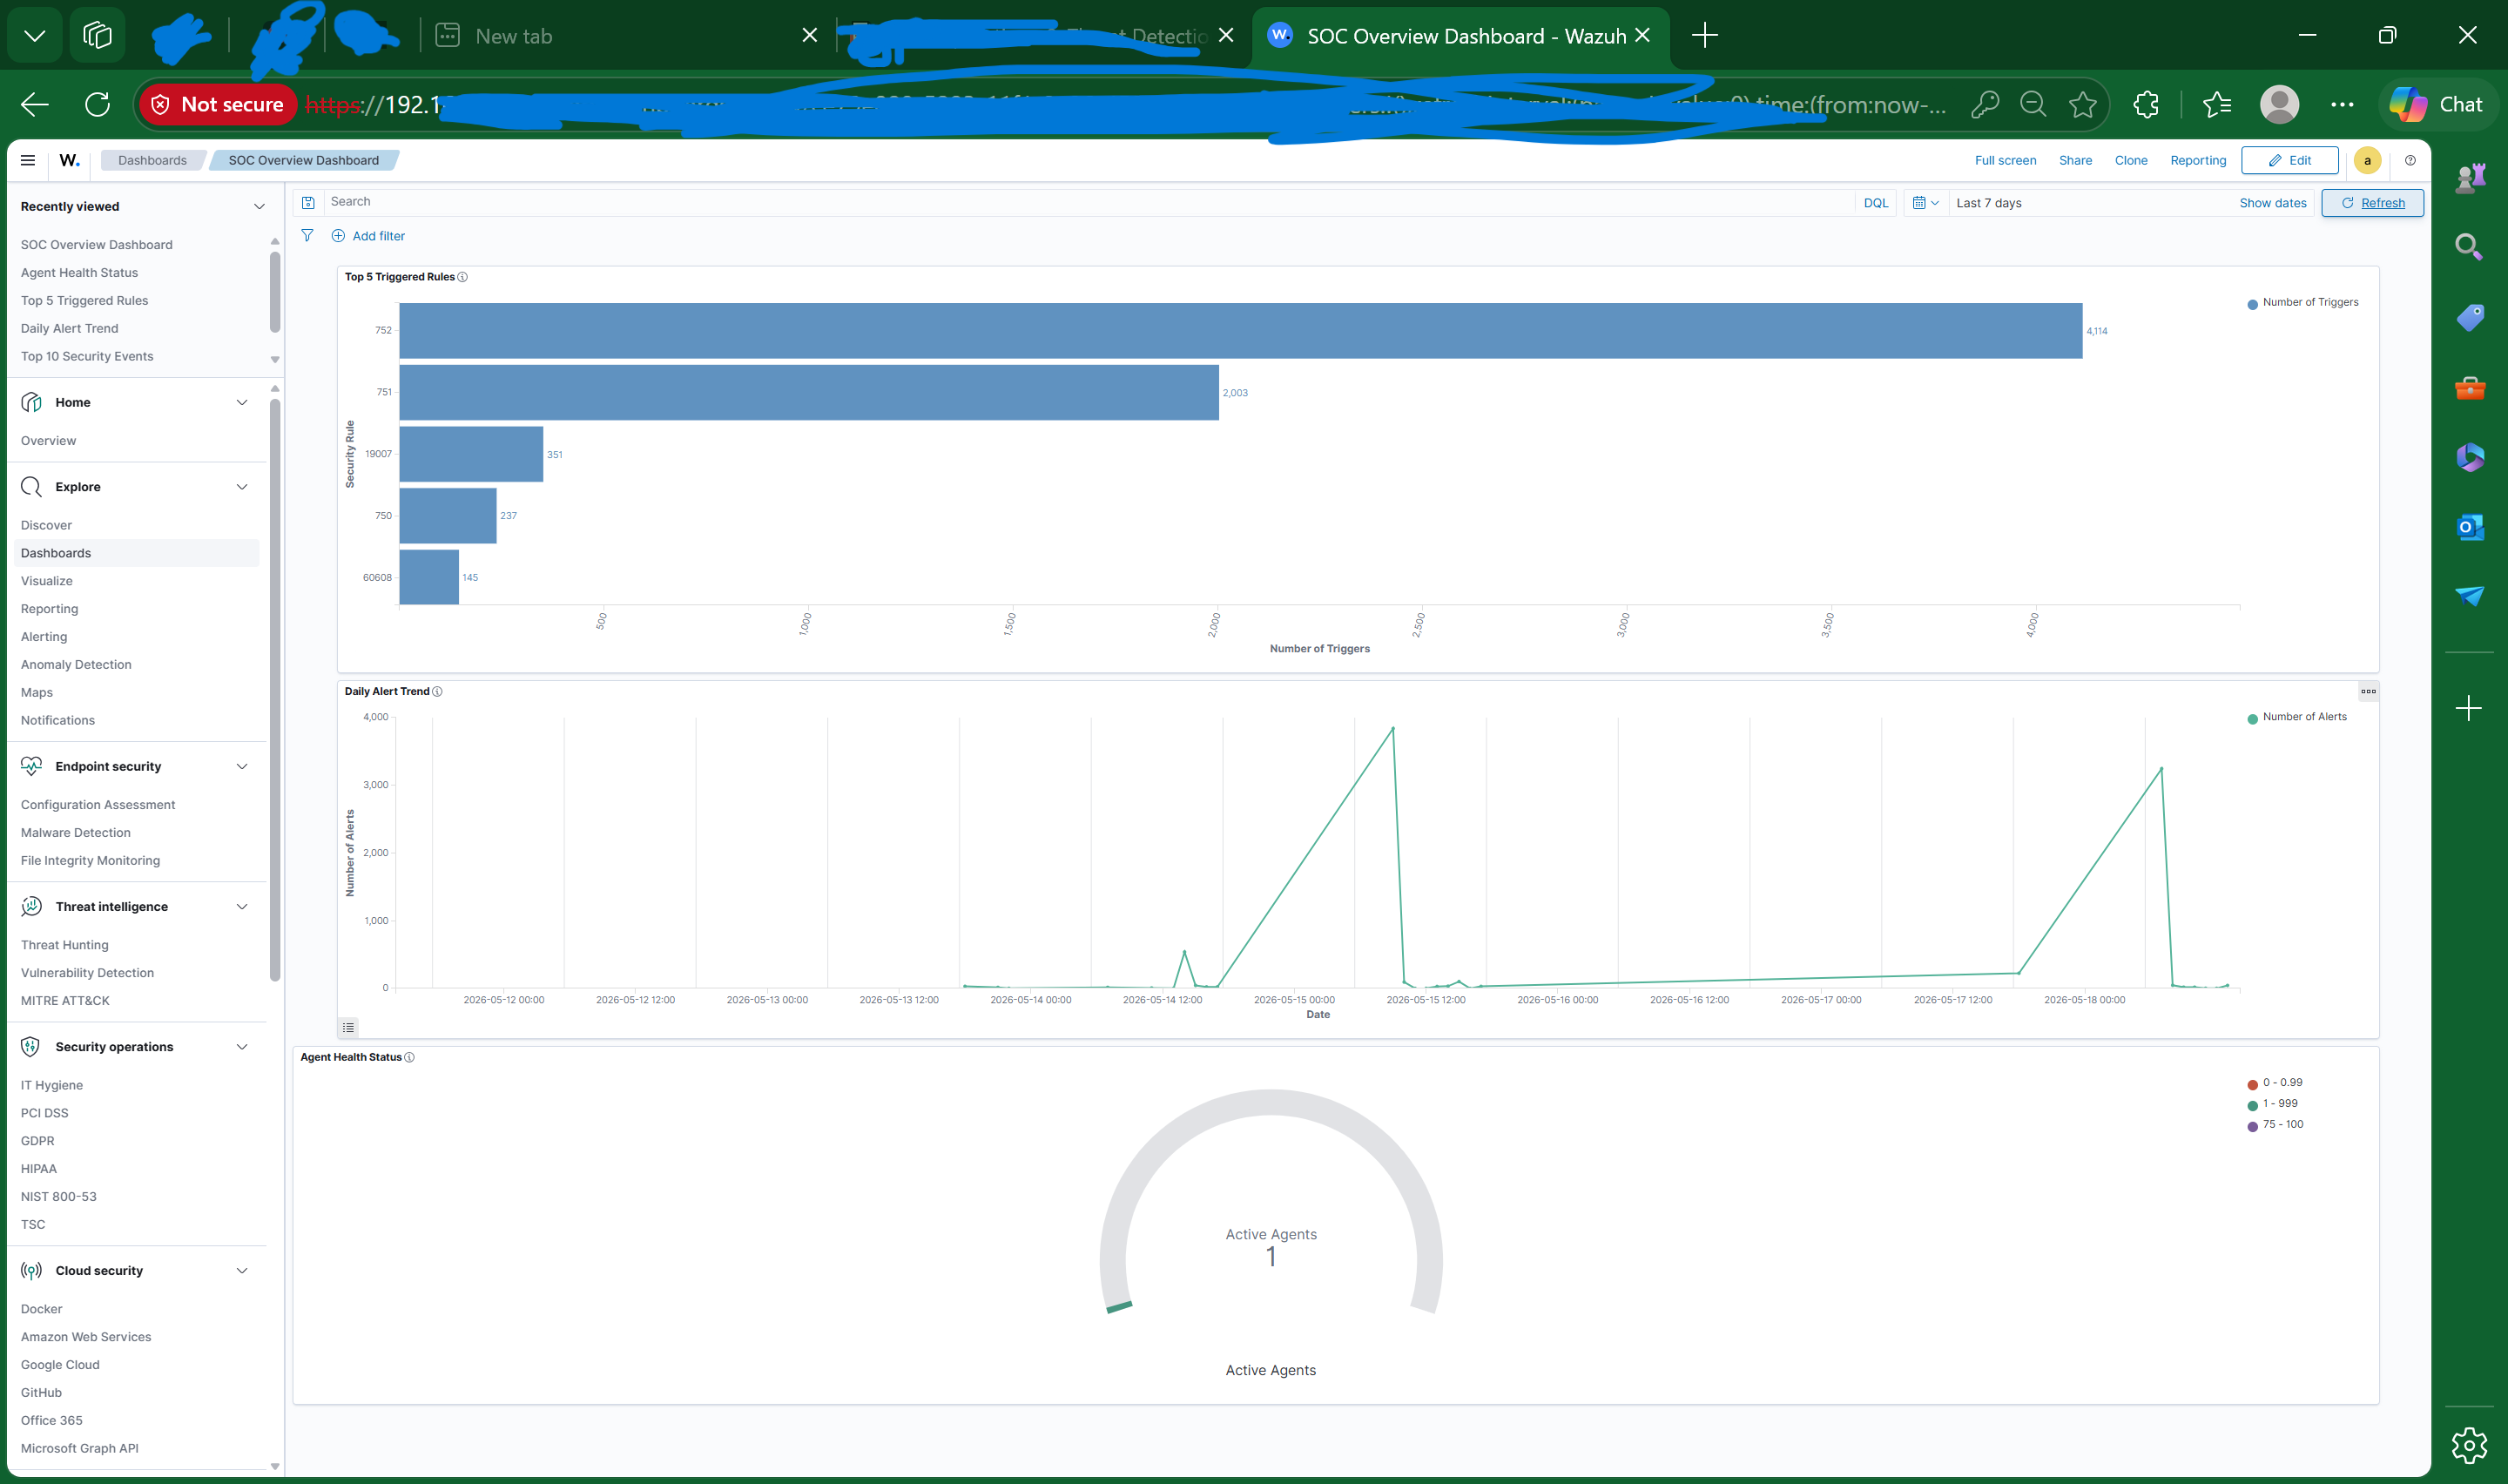The height and width of the screenshot is (1484, 2508).
Task: Open Copilot Chat in the browser
Action: pyautogui.click(x=2437, y=104)
